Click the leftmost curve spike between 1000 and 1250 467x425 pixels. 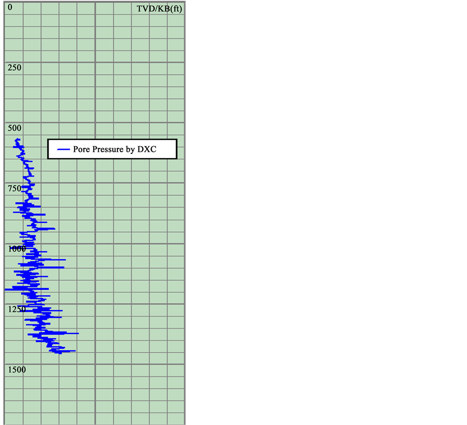(x=7, y=289)
